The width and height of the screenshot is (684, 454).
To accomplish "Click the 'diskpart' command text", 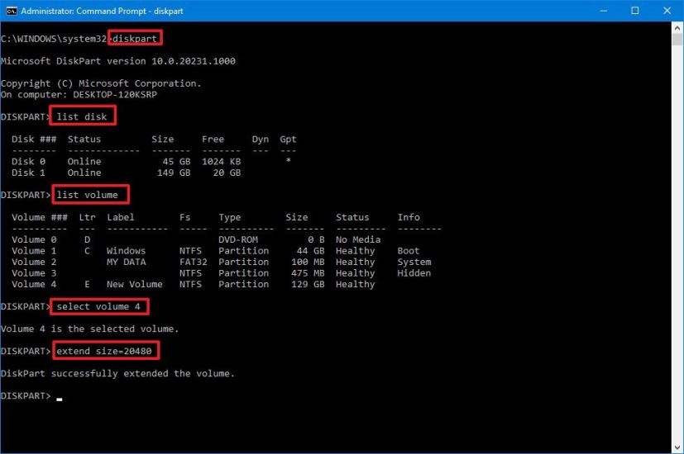I will coord(135,38).
